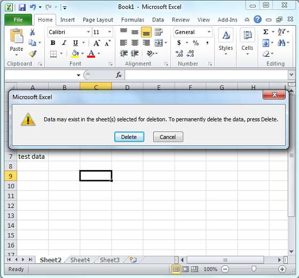The height and width of the screenshot is (278, 299).
Task: Toggle Underline formatting
Action: (75, 43)
